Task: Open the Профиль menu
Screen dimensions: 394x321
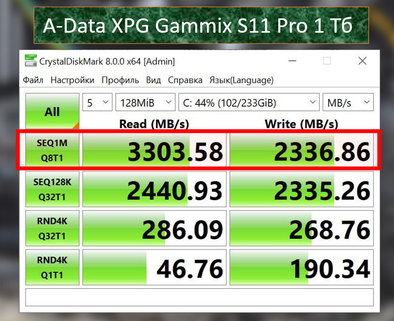Action: click(120, 80)
